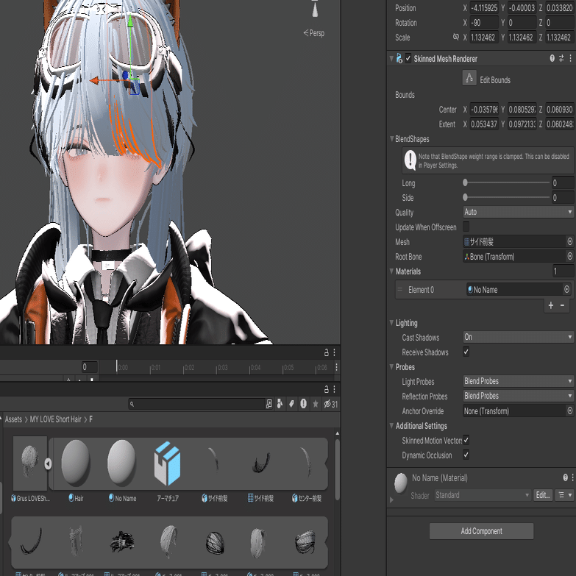Open No Name material help icon
The image size is (576, 576).
pos(566,477)
